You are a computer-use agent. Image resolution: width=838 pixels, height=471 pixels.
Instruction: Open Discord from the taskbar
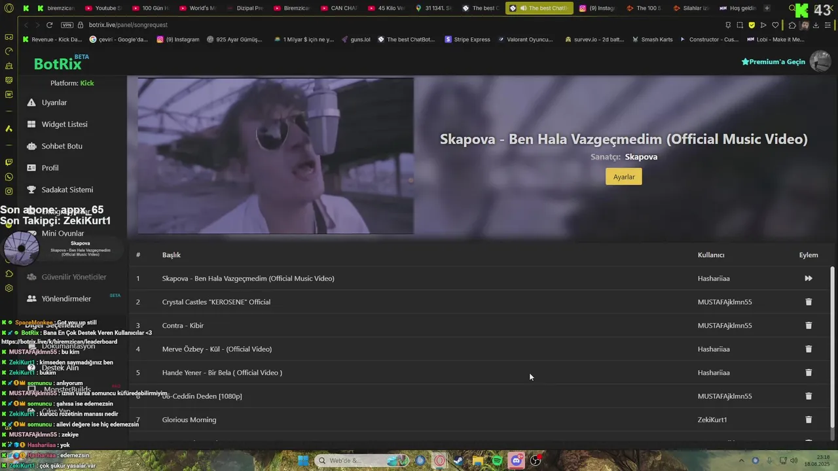click(x=517, y=461)
